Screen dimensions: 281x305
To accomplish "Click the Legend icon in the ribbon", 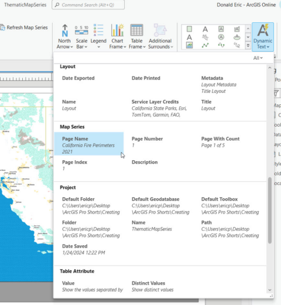I will (98, 30).
